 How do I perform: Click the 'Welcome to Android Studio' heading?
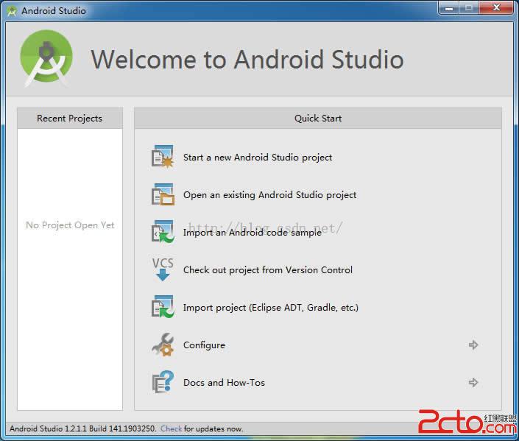coord(247,59)
